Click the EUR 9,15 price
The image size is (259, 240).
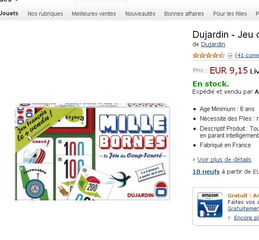point(228,71)
